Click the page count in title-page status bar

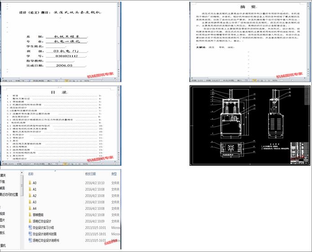[x=8, y=81]
